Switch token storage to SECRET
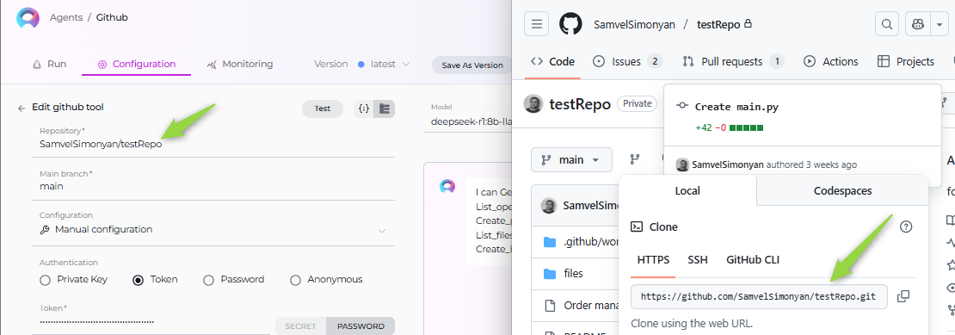The width and height of the screenshot is (955, 335). click(301, 326)
